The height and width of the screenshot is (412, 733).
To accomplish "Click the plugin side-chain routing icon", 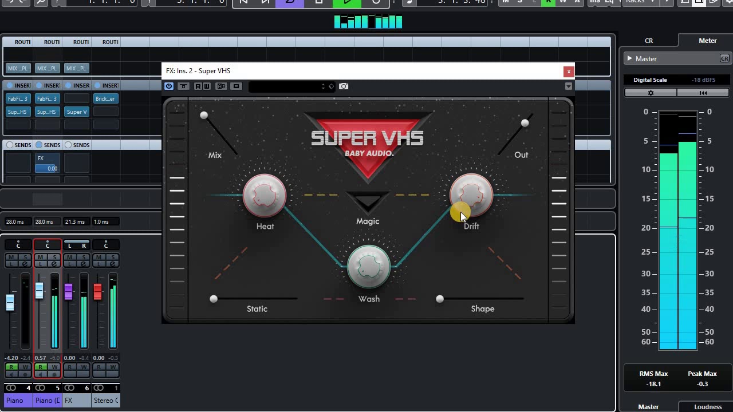I will click(x=236, y=86).
